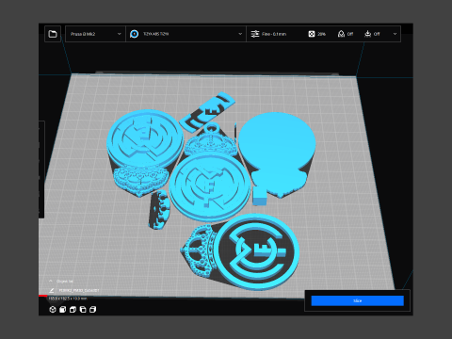Viewport: 452px width, 339px height.
Task: Select the front ring emblem with crown
Action: 257,251
